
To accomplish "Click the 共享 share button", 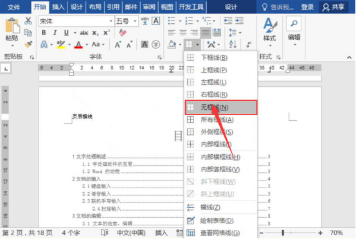I will pos(334,7).
